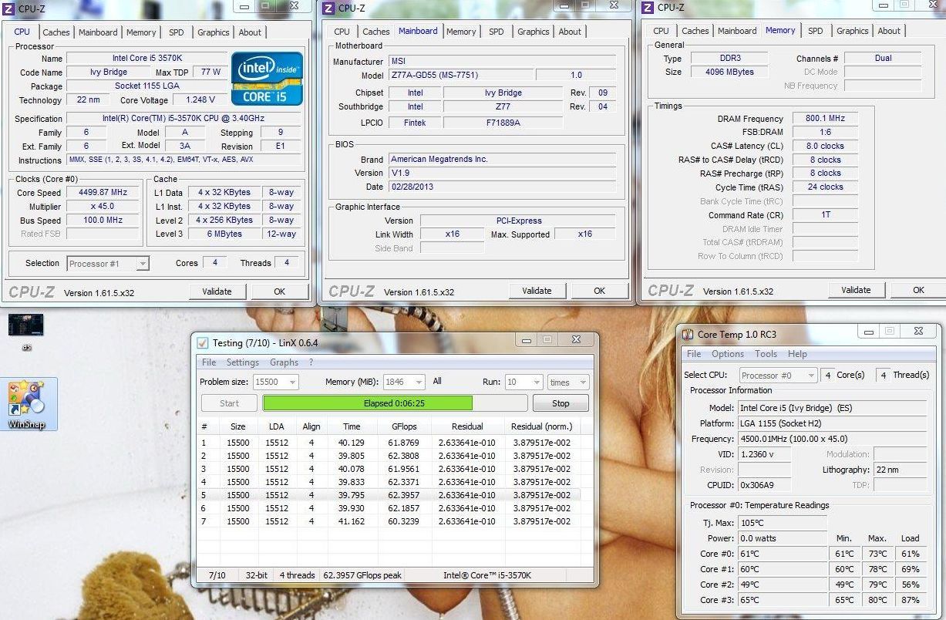This screenshot has width=946, height=620.
Task: Stop the LinX test
Action: point(561,403)
